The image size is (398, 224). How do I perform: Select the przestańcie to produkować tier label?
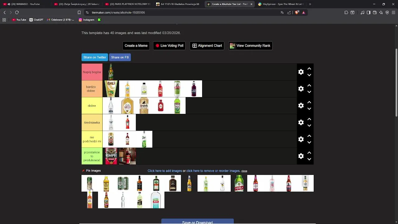point(92,156)
